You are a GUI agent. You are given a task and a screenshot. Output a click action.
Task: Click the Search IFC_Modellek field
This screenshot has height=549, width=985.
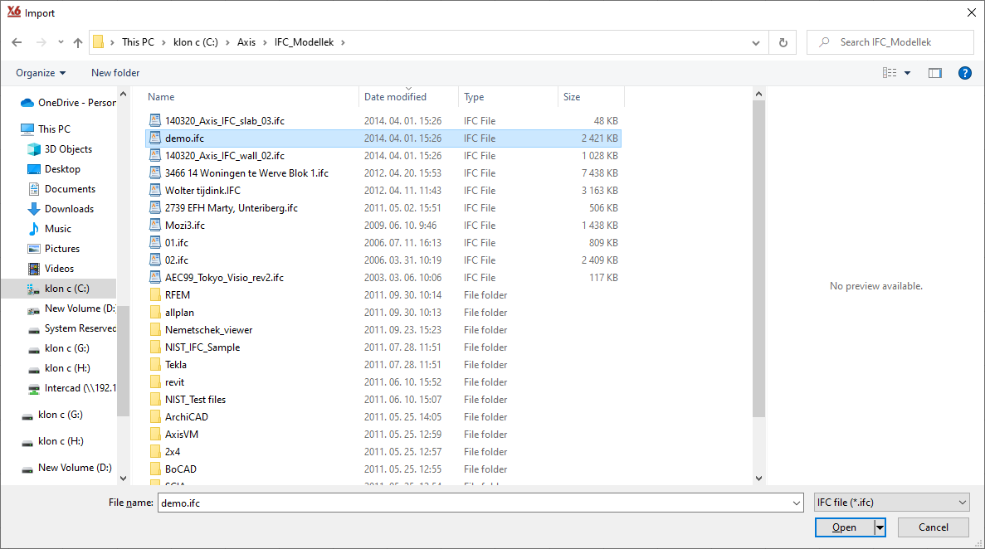click(890, 41)
